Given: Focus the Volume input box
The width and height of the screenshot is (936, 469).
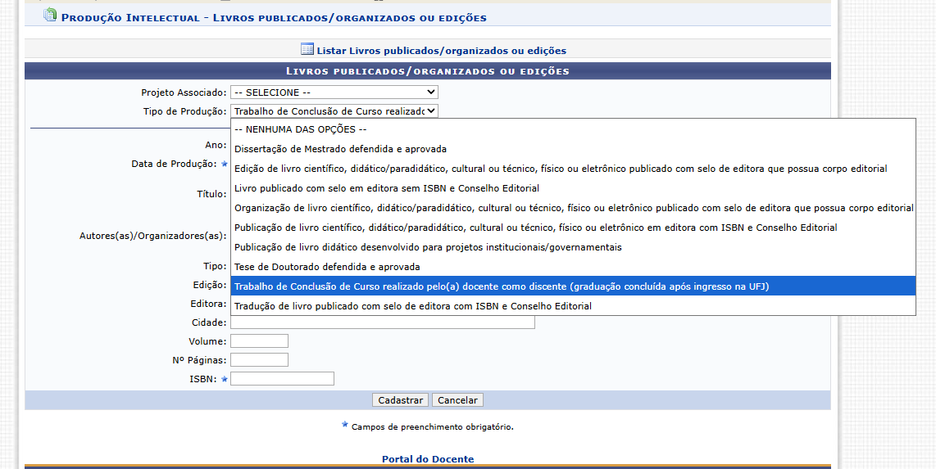Looking at the screenshot, I should coord(259,340).
